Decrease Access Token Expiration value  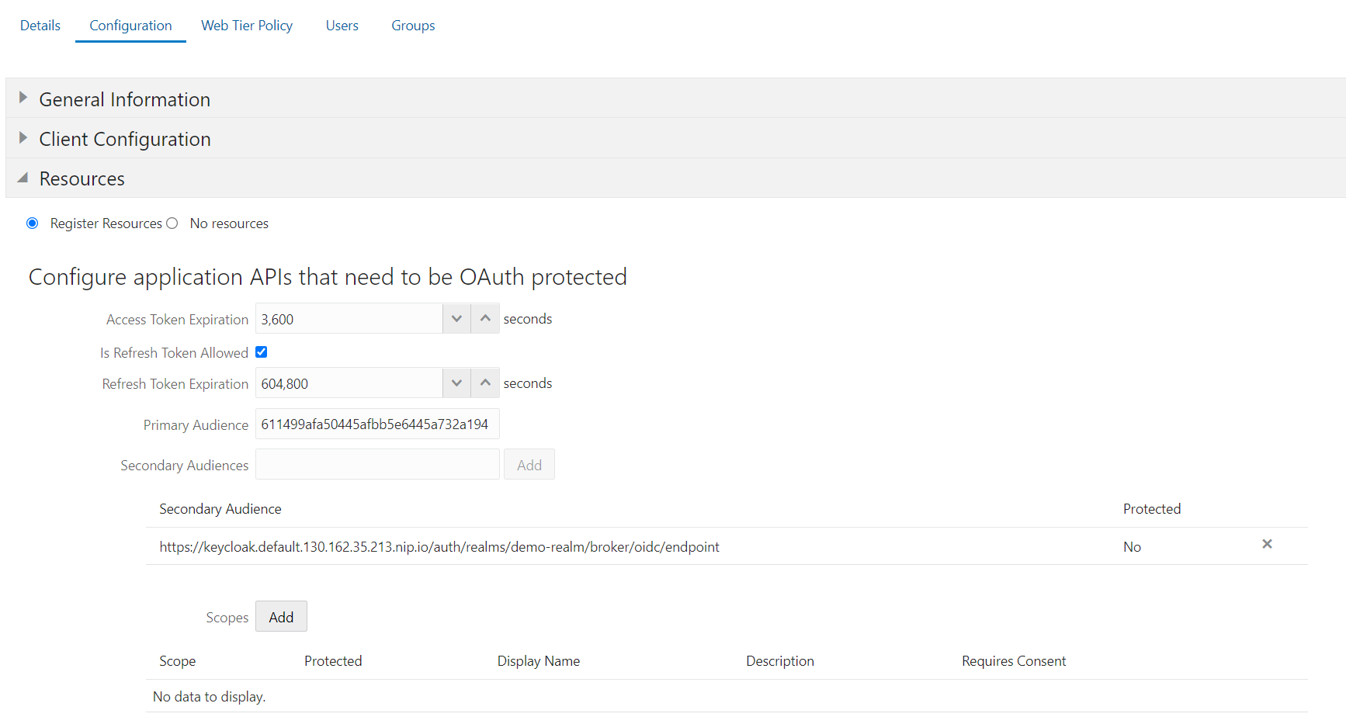click(x=456, y=319)
